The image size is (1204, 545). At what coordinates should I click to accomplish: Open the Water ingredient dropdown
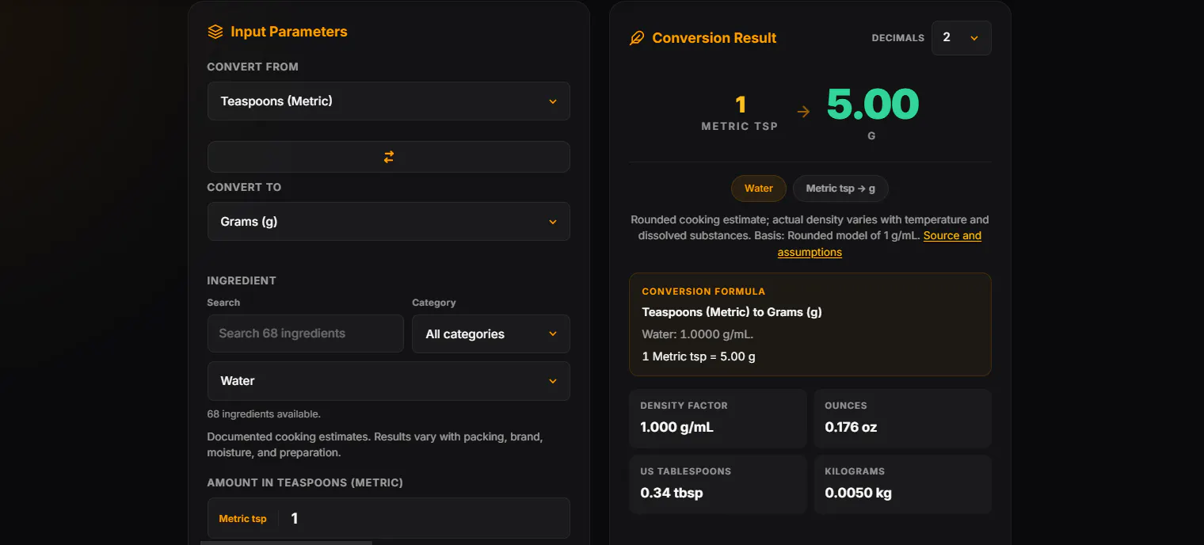[388, 381]
